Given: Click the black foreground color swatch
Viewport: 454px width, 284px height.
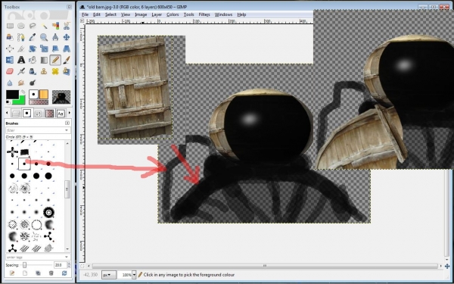Looking at the screenshot, I should point(12,95).
